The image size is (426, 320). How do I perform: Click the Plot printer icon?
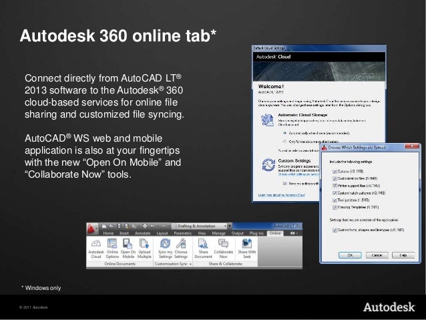145,226
